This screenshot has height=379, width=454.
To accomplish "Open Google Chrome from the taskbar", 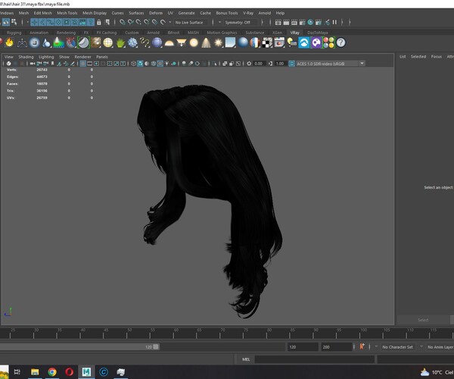I will (x=52, y=371).
